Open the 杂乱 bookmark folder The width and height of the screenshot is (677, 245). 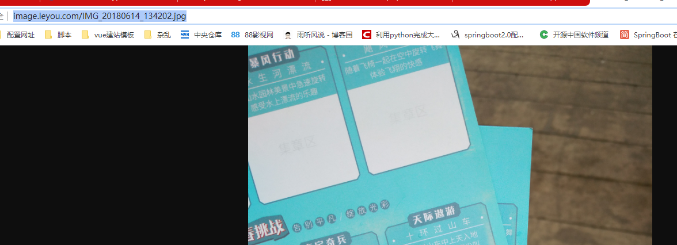pyautogui.click(x=158, y=35)
